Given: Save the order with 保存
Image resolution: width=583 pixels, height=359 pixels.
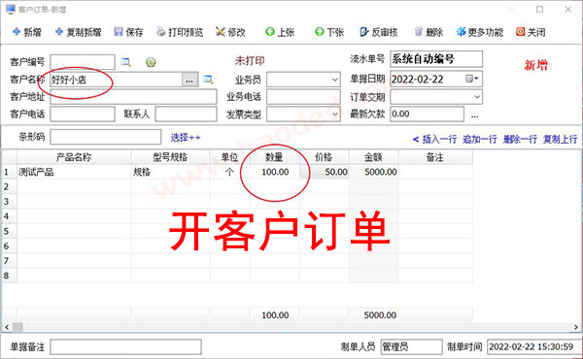Looking at the screenshot, I should pos(128,32).
